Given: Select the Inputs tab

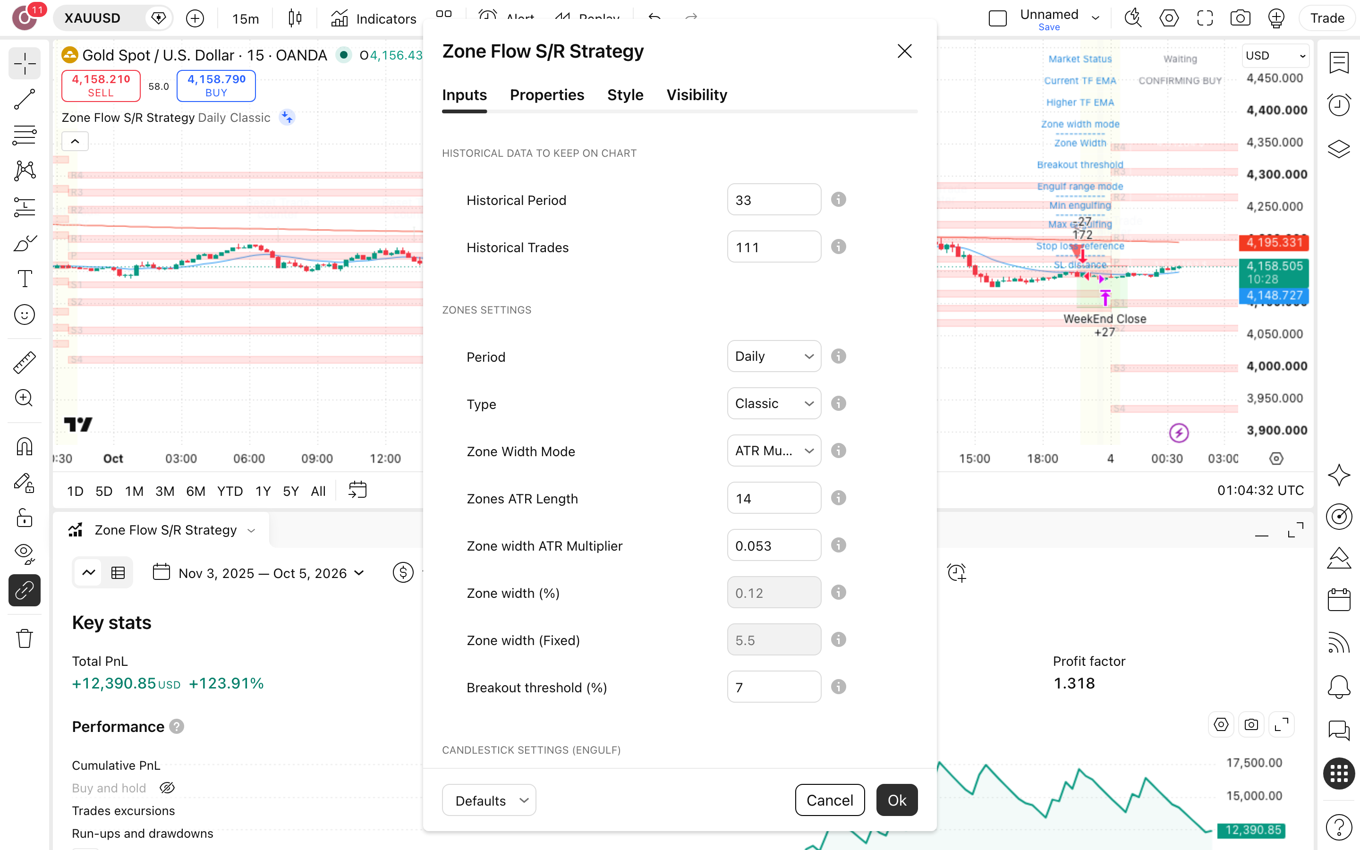Looking at the screenshot, I should [464, 95].
